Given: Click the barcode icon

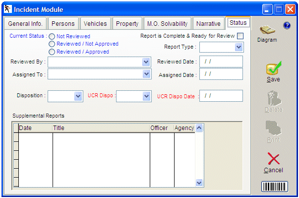Looking at the screenshot, I should [275, 187].
